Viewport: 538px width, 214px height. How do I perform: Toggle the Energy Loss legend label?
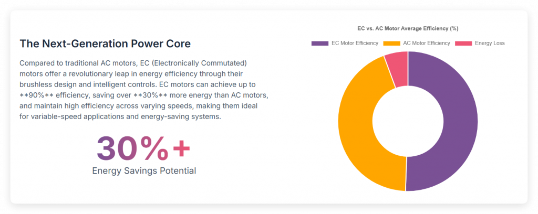click(490, 43)
